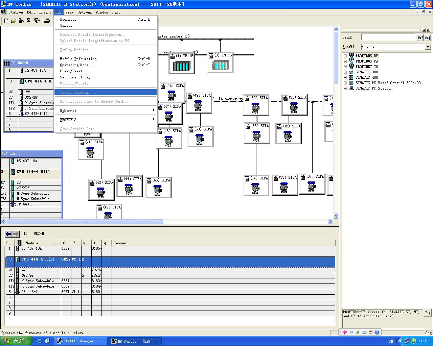Click the Save toolbar icon
The width and height of the screenshot is (433, 346).
pos(28,21)
